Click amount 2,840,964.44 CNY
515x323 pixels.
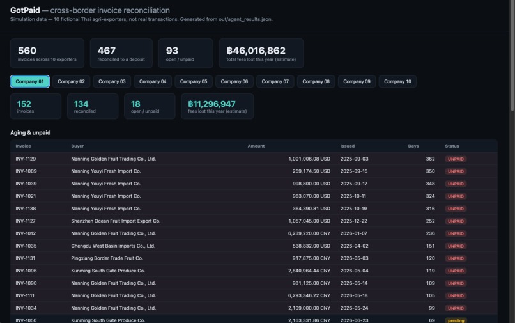point(309,271)
